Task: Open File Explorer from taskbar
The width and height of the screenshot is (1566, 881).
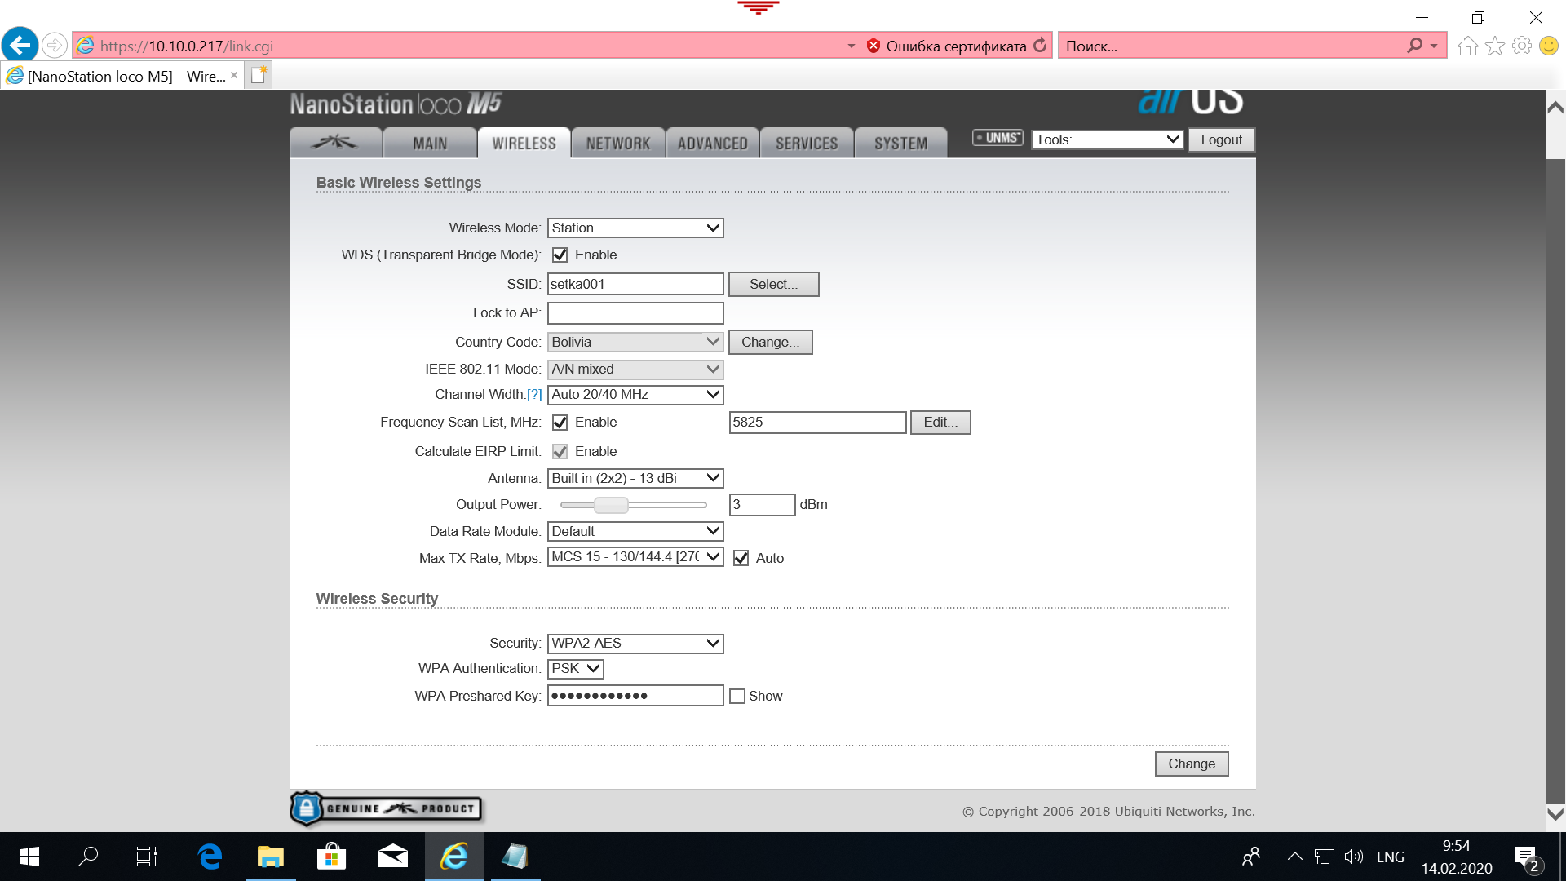Action: pos(271,857)
